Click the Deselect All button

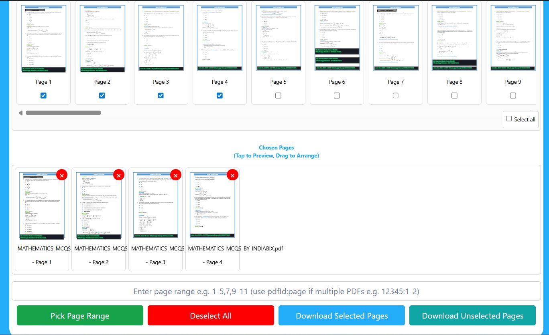[x=211, y=315]
